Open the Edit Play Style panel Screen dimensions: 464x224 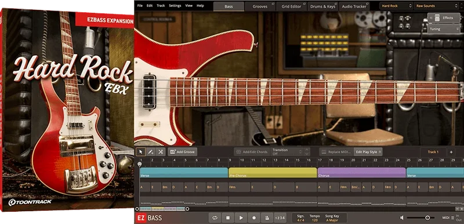(x=368, y=152)
